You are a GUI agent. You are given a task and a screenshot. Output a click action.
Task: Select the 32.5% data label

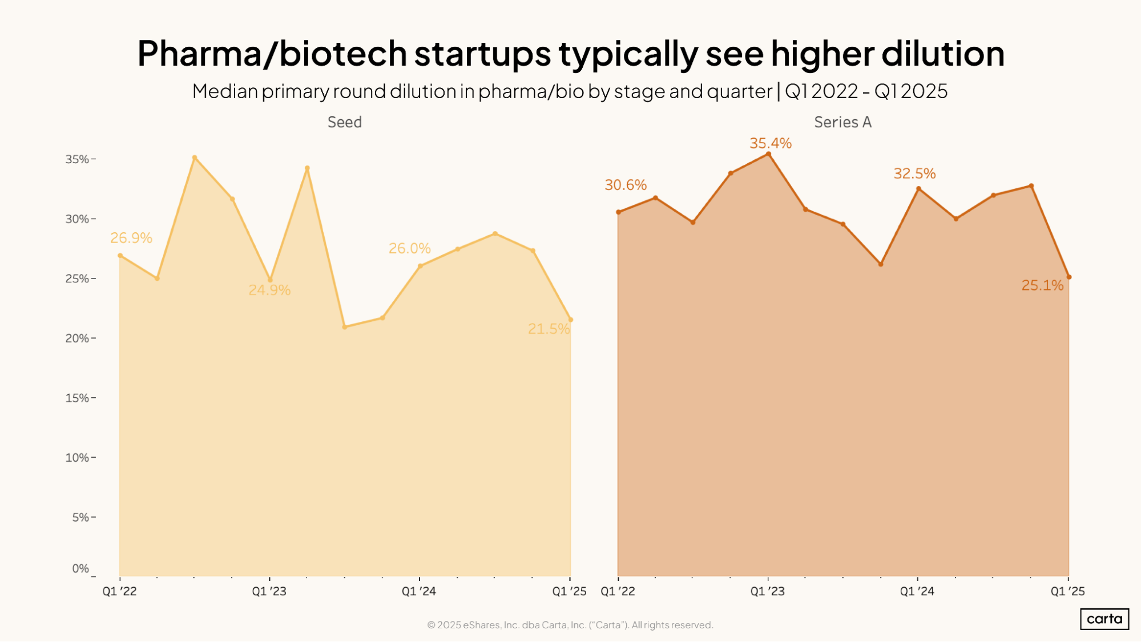914,173
